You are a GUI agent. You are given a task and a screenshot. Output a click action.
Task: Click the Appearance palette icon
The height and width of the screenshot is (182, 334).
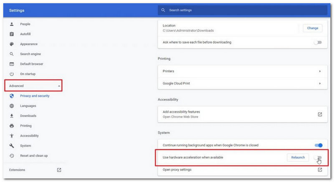tap(12, 44)
